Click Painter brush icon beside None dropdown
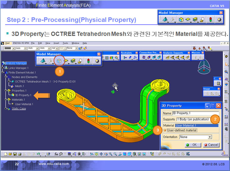 pyautogui.click(x=80, y=48)
